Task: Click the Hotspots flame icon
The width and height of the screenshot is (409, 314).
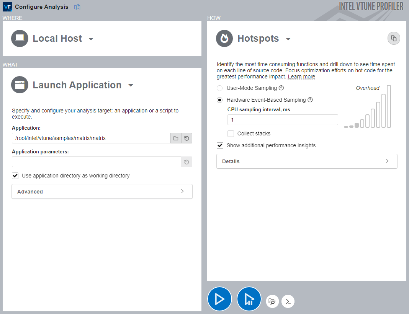Action: click(224, 39)
